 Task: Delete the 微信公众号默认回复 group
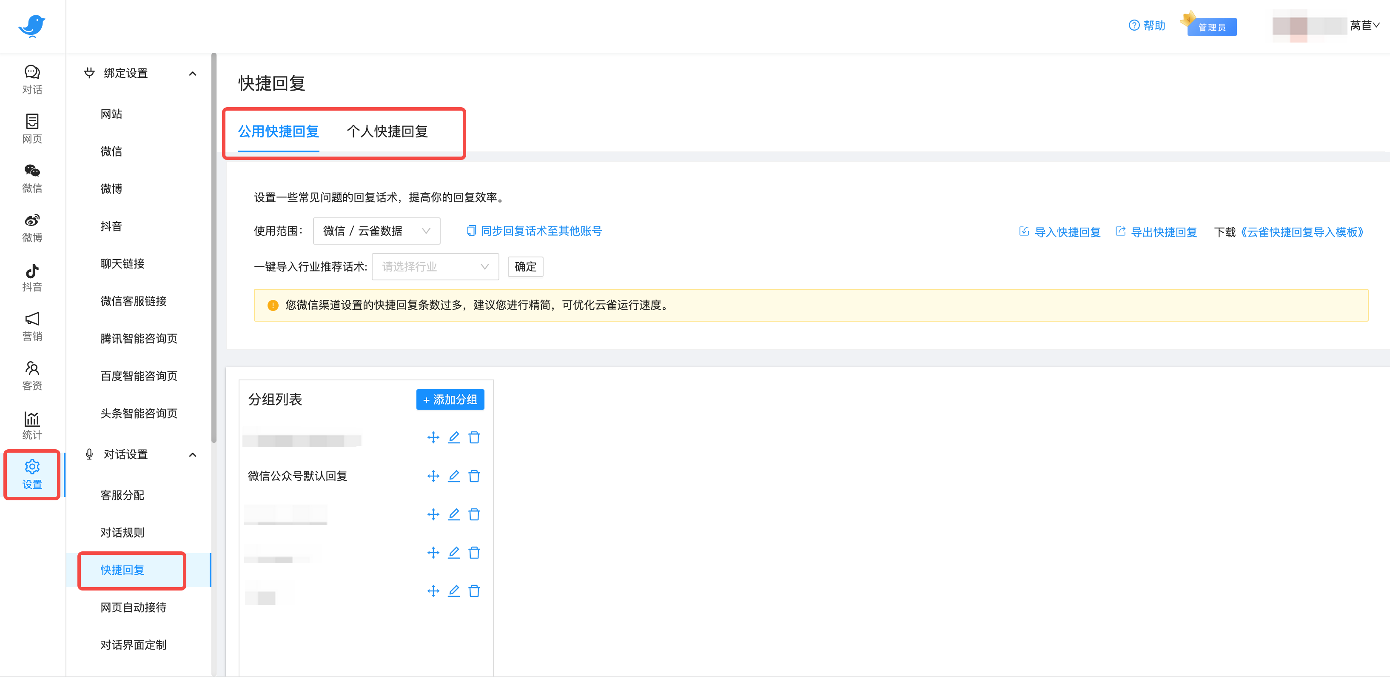coord(474,476)
